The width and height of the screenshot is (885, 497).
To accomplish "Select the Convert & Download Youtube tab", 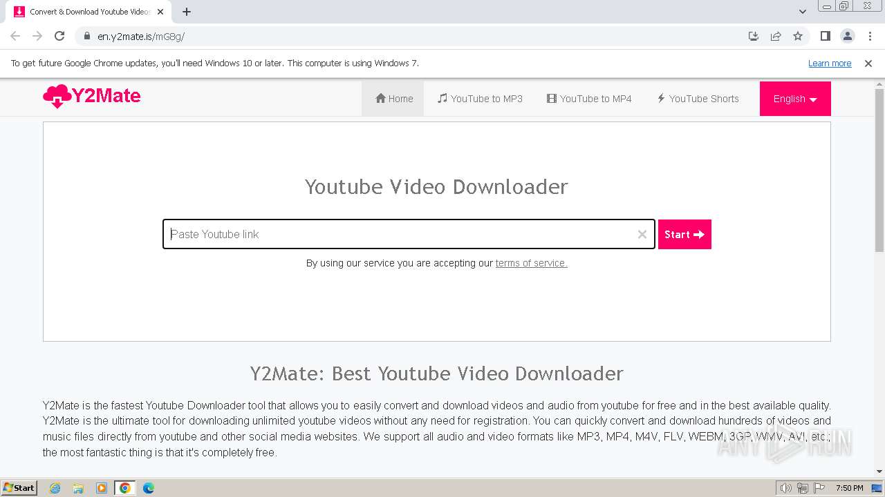I will click(x=88, y=12).
